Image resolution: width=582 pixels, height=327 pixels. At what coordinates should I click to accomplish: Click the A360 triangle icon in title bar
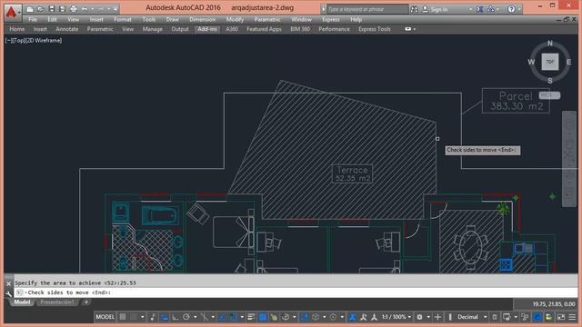click(490, 9)
